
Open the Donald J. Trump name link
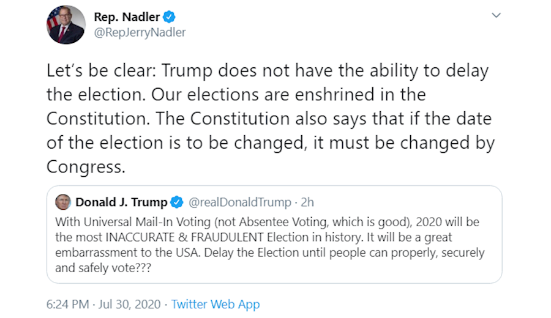pyautogui.click(x=121, y=202)
